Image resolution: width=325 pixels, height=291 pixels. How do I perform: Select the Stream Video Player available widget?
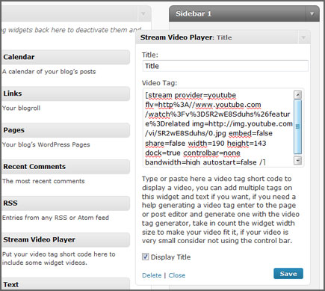(66, 239)
